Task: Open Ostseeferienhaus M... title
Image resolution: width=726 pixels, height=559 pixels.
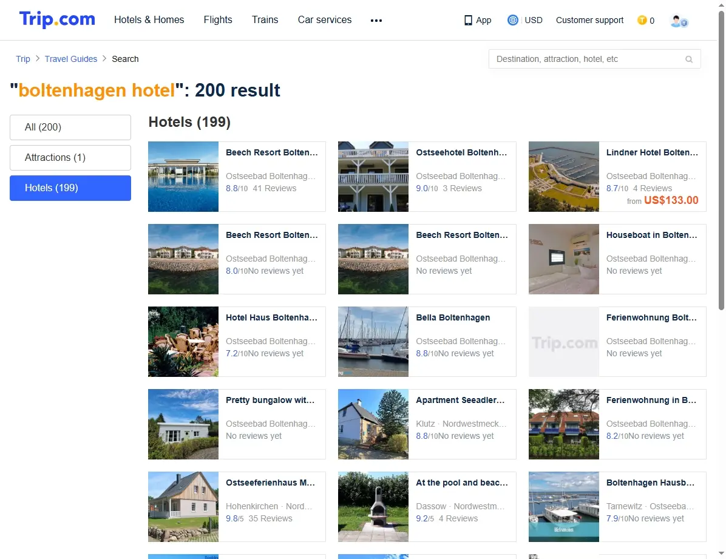Action: (x=270, y=483)
